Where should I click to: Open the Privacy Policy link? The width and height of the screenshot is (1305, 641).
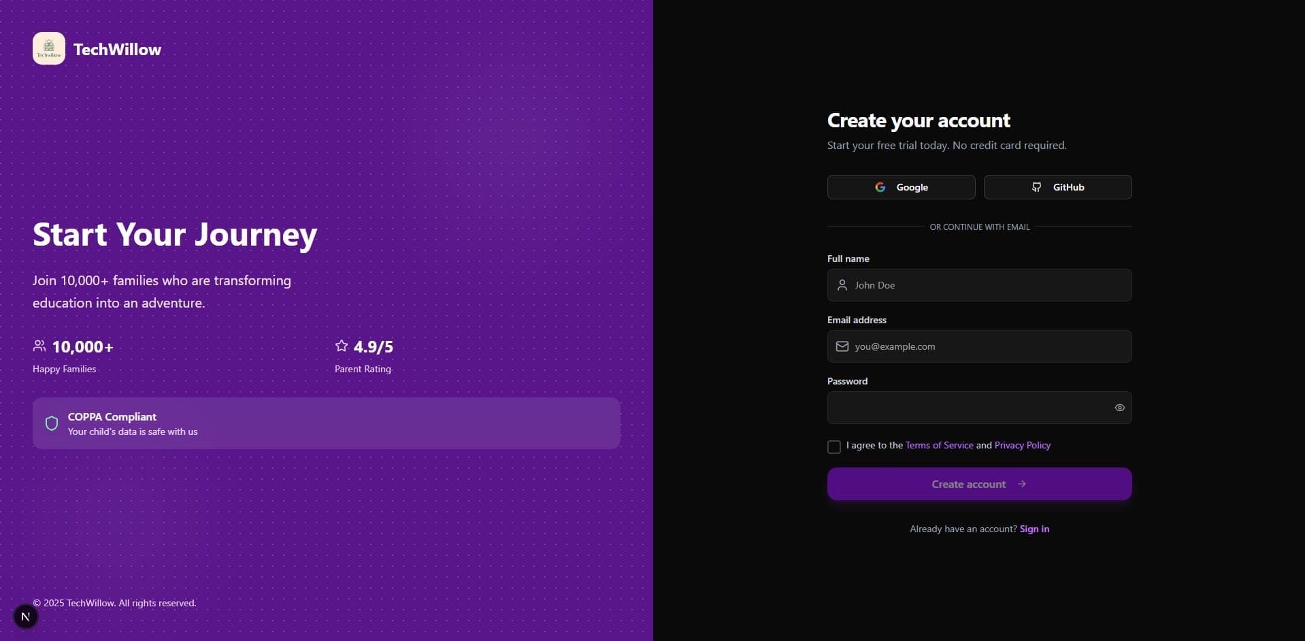[1022, 445]
